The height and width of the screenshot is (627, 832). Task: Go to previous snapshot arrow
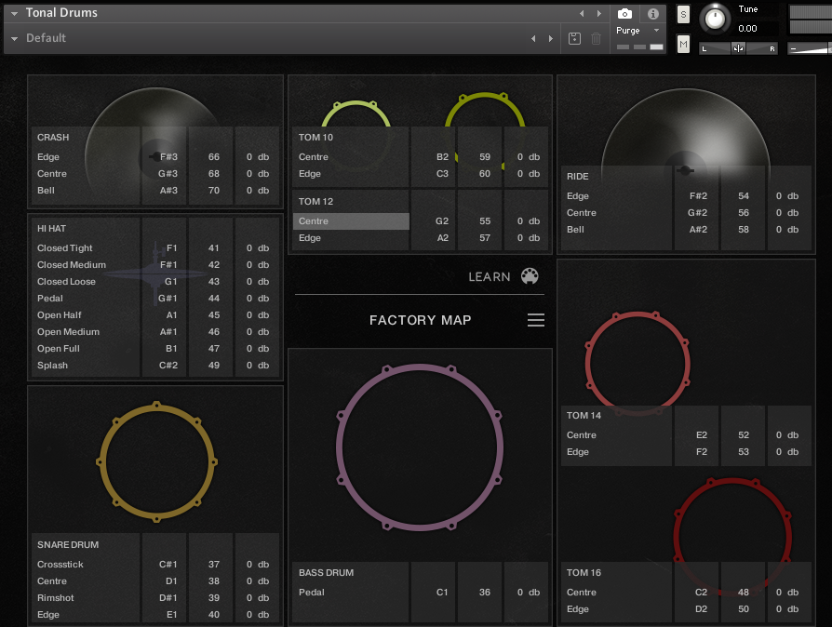tap(533, 38)
